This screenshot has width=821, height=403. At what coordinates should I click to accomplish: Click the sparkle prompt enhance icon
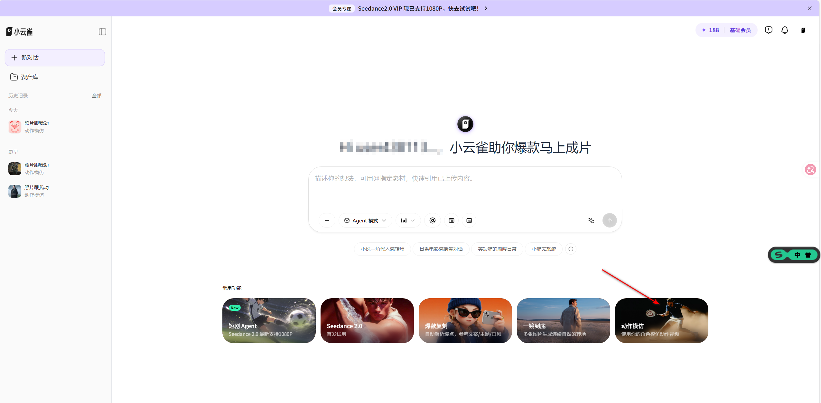(x=591, y=220)
